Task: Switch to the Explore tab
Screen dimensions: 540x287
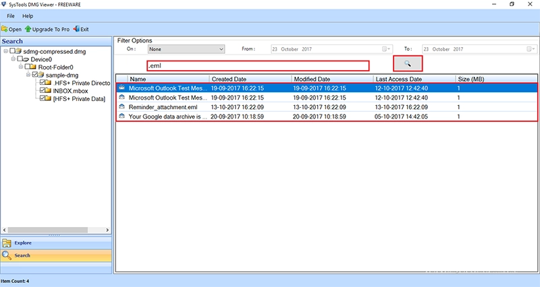Action: [56, 243]
